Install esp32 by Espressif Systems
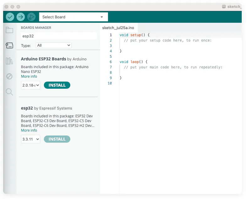Viewport: 248px width, 199px height. 57,139
